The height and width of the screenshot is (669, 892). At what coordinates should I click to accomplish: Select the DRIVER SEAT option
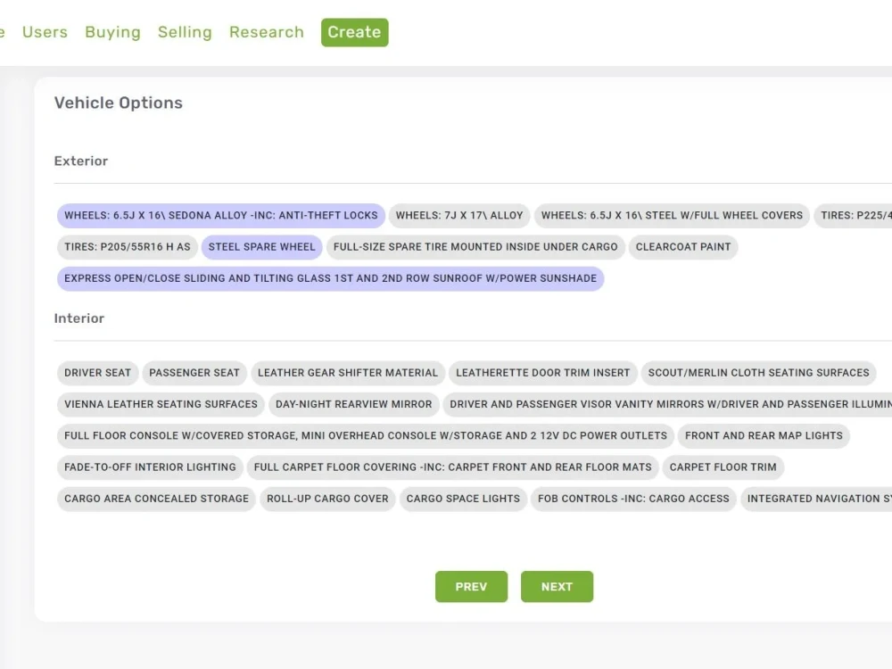pyautogui.click(x=97, y=373)
